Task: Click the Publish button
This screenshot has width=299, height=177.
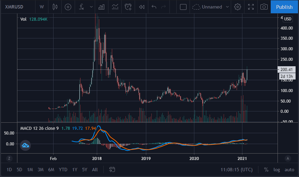Action: pos(284,7)
